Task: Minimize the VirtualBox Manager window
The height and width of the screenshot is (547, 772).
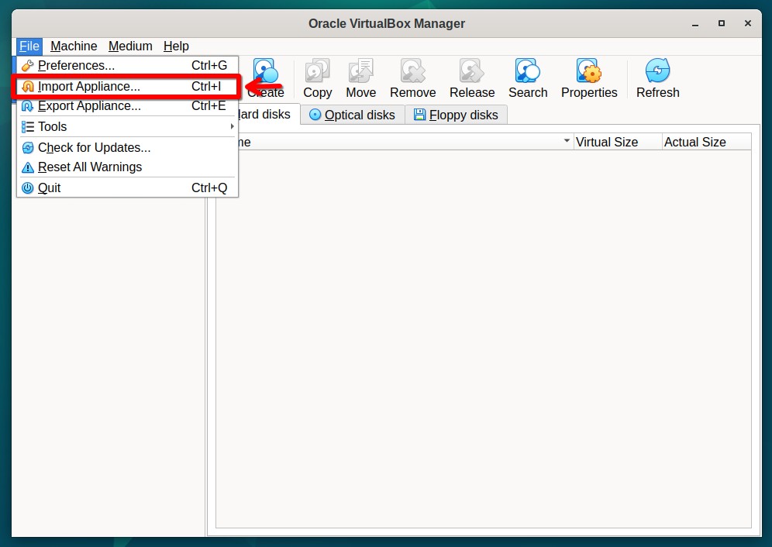Action: 695,24
